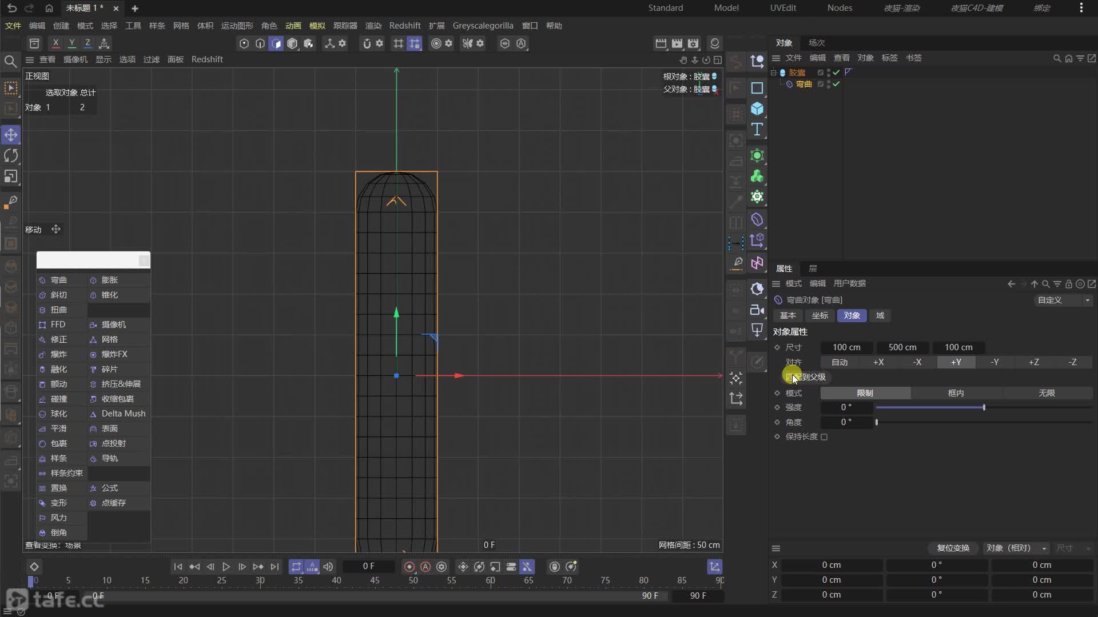
Task: Click the Undo arrow icon
Action: pos(12,8)
